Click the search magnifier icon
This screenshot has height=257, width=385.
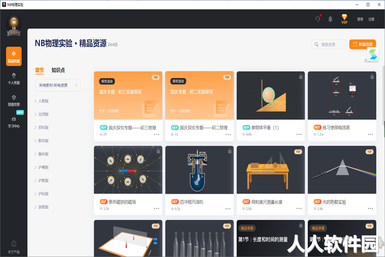pyautogui.click(x=316, y=44)
